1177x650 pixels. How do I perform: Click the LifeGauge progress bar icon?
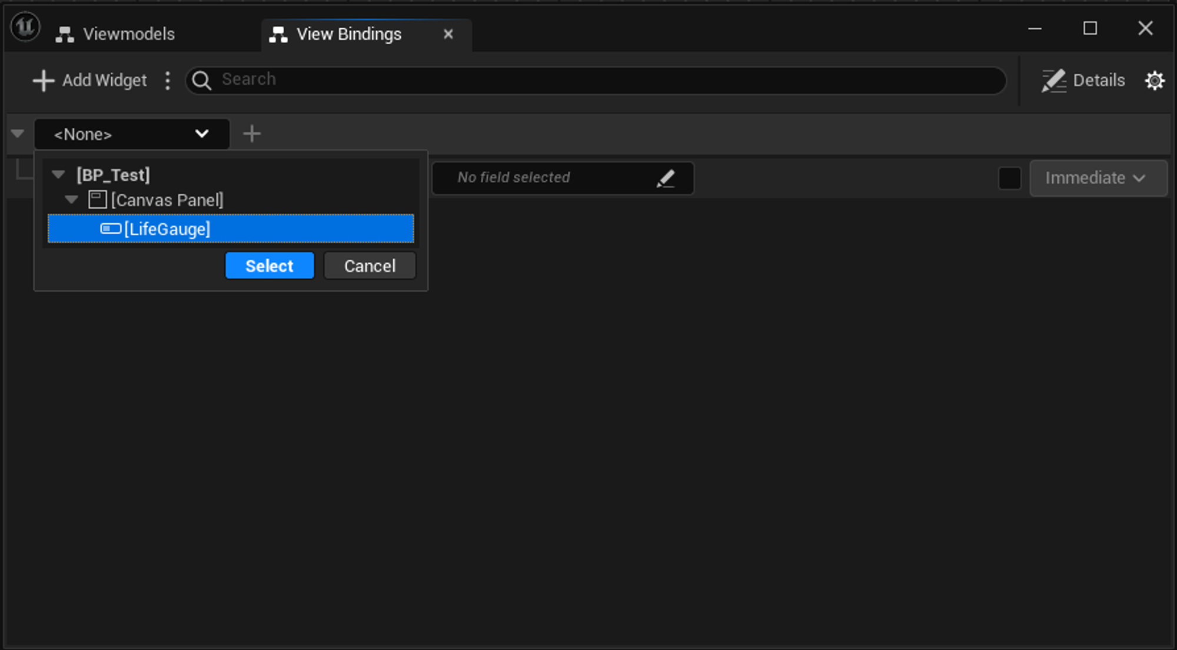[111, 228]
